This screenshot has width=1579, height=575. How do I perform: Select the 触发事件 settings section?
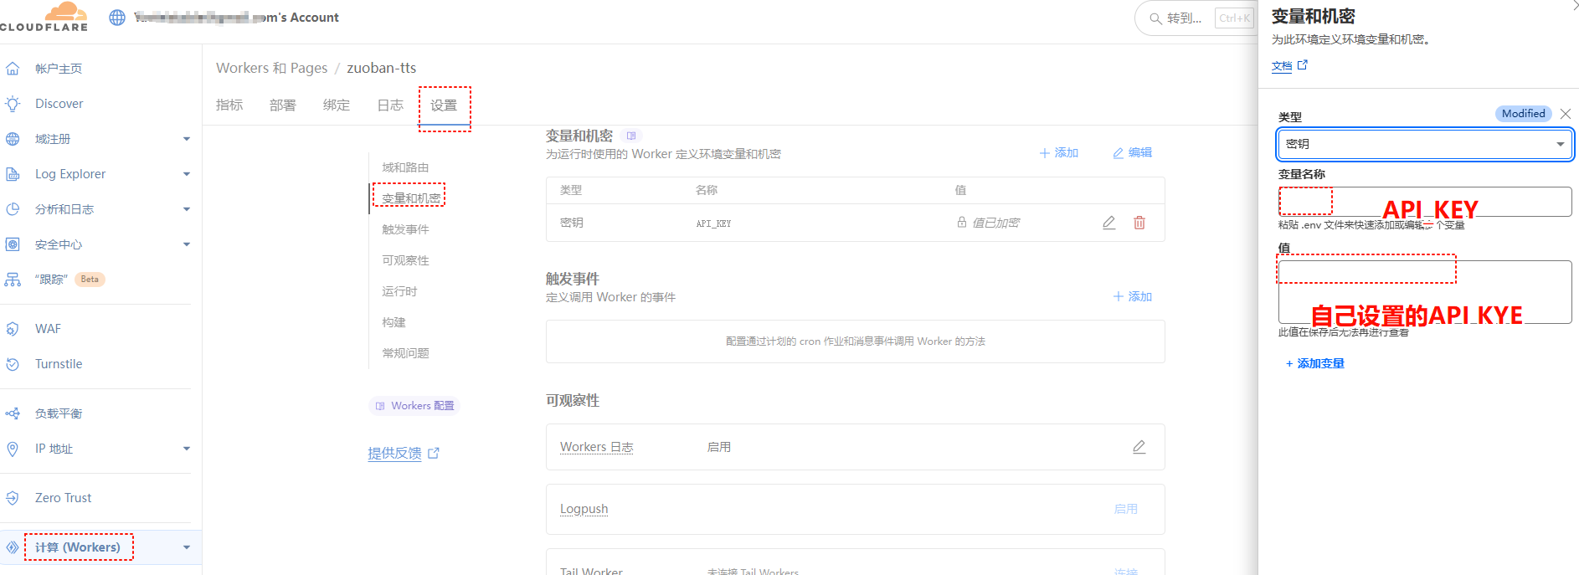[405, 229]
